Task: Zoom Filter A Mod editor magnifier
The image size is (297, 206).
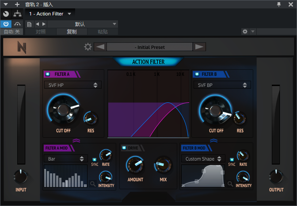Action: [x=93, y=184]
